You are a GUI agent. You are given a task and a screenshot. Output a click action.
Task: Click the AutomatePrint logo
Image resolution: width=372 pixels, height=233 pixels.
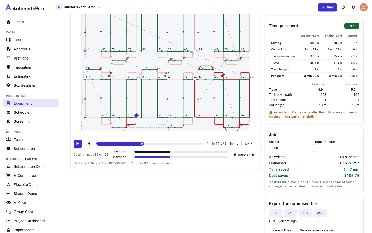[26, 8]
